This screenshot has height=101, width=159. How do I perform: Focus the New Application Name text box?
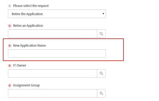pyautogui.click(x=57, y=54)
